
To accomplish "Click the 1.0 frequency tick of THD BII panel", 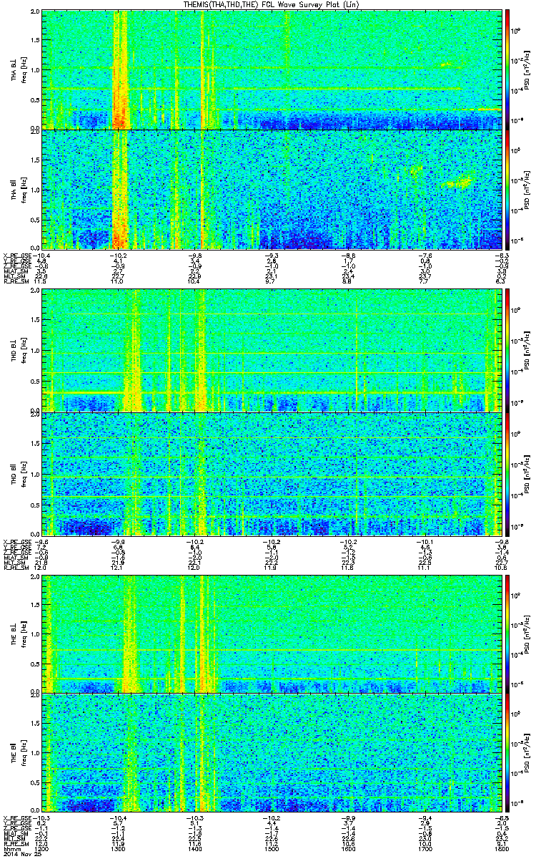I will tap(35, 474).
